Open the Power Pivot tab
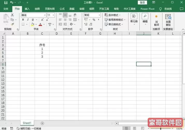The image size is (185, 130). 147,9
